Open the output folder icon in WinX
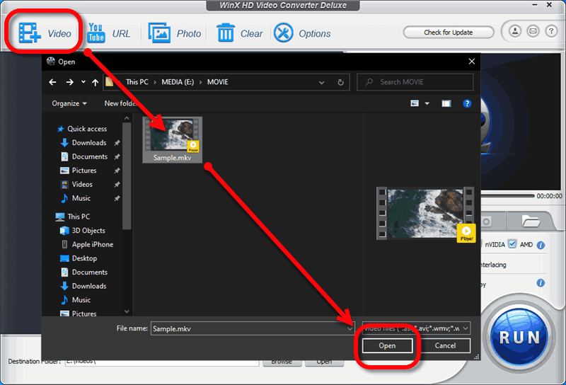This screenshot has width=566, height=385. [x=530, y=221]
